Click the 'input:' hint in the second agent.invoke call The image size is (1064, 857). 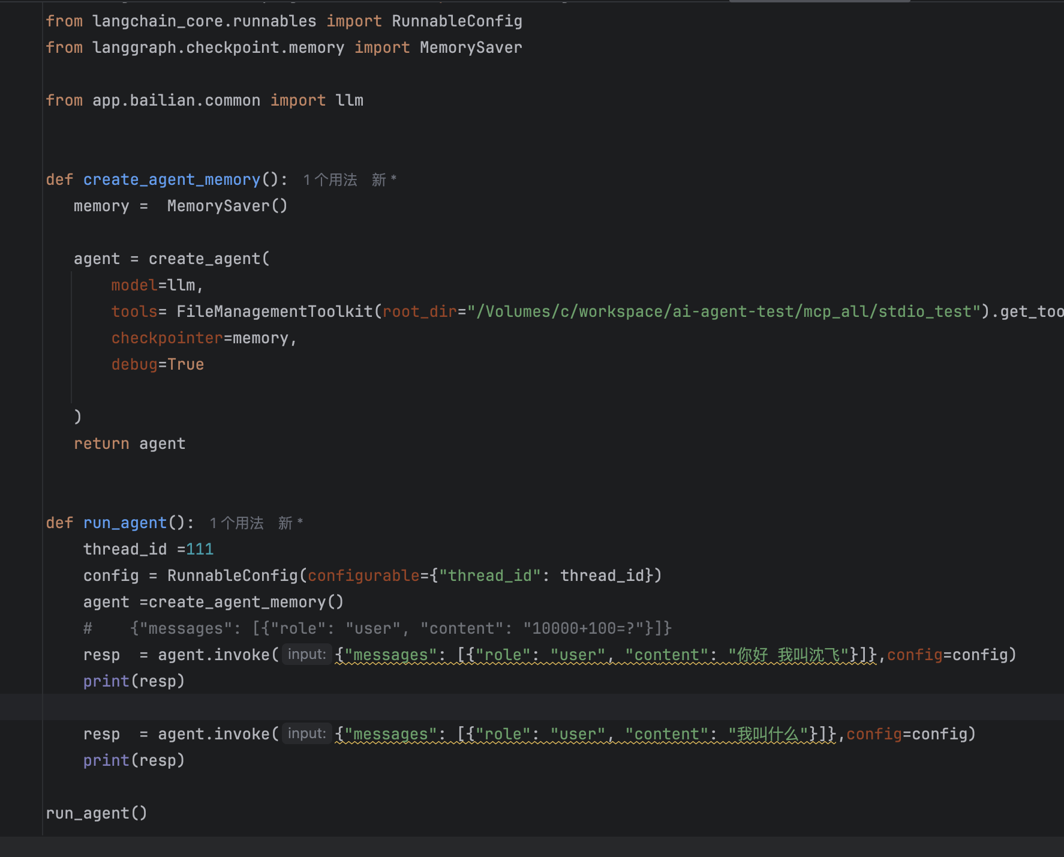(306, 733)
